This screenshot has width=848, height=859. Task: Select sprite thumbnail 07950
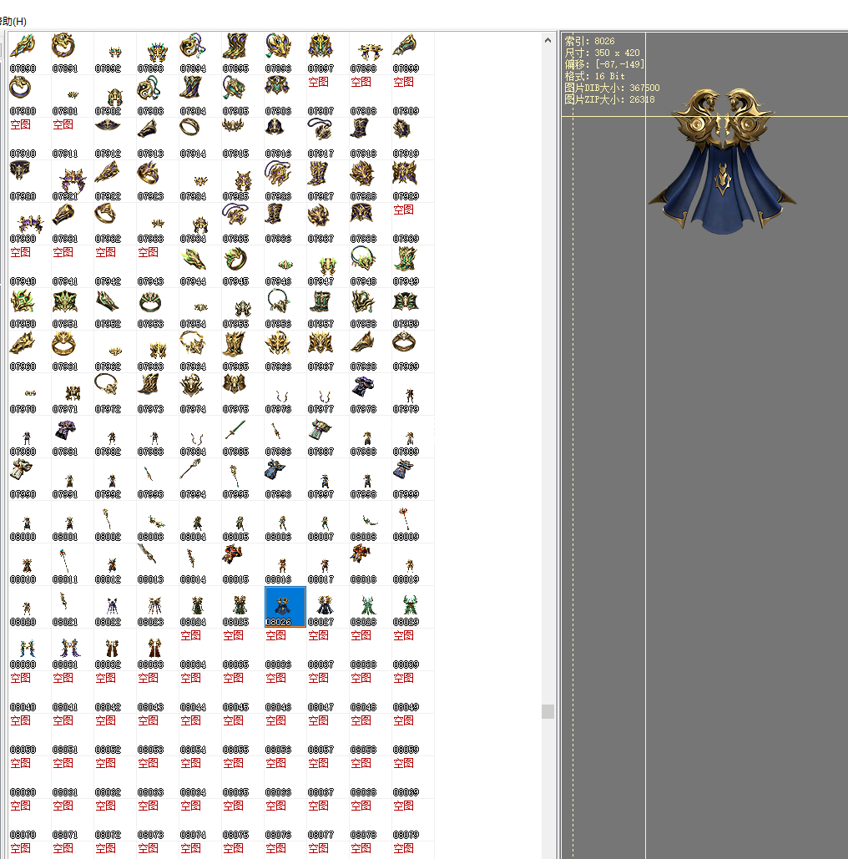point(29,308)
